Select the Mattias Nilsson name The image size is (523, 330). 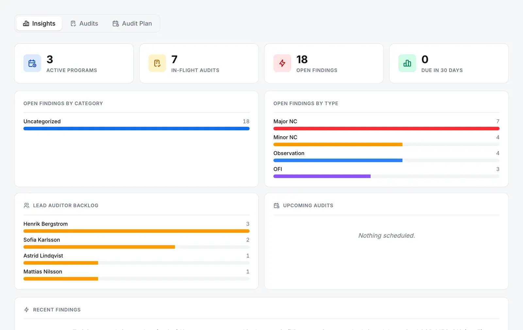[x=42, y=271]
